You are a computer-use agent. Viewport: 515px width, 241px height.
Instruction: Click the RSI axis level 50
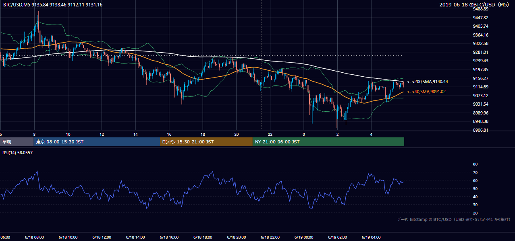coord(475,188)
